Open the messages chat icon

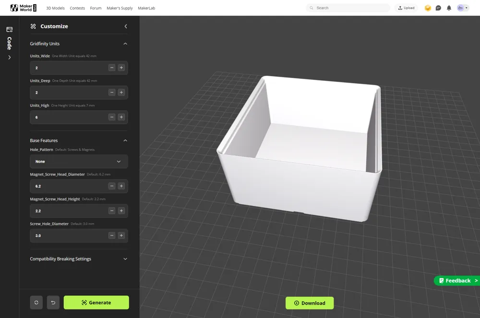point(438,8)
